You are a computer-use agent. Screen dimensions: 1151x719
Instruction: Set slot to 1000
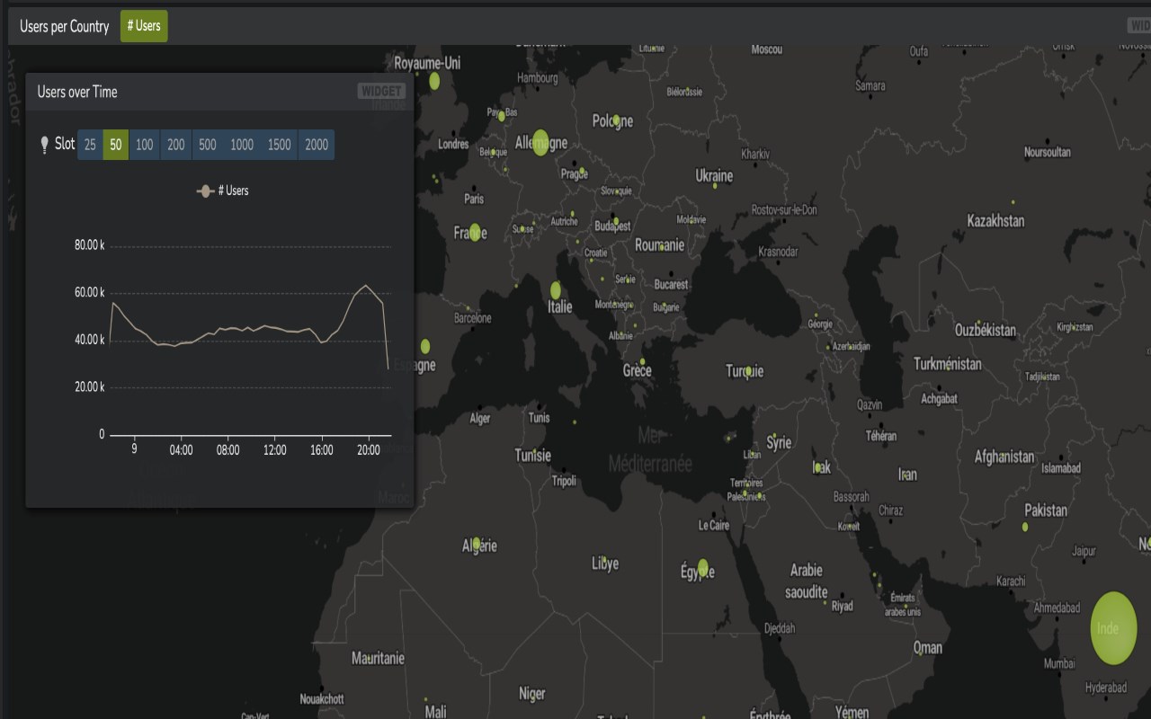click(x=242, y=145)
